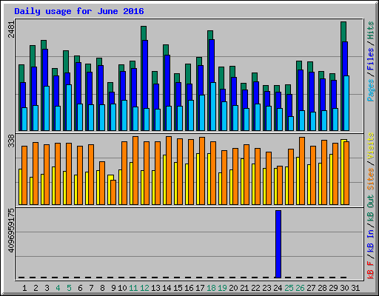Select the dark green Hits bar for day 12
Screen dimensions: 379x296
(144, 33)
